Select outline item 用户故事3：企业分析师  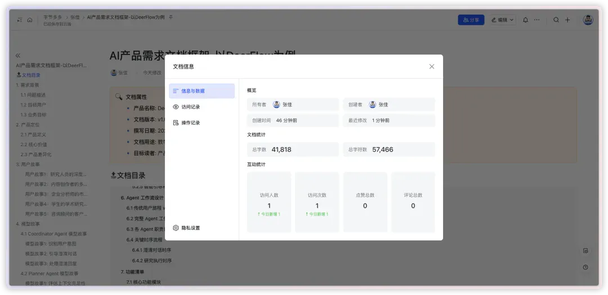(x=56, y=194)
